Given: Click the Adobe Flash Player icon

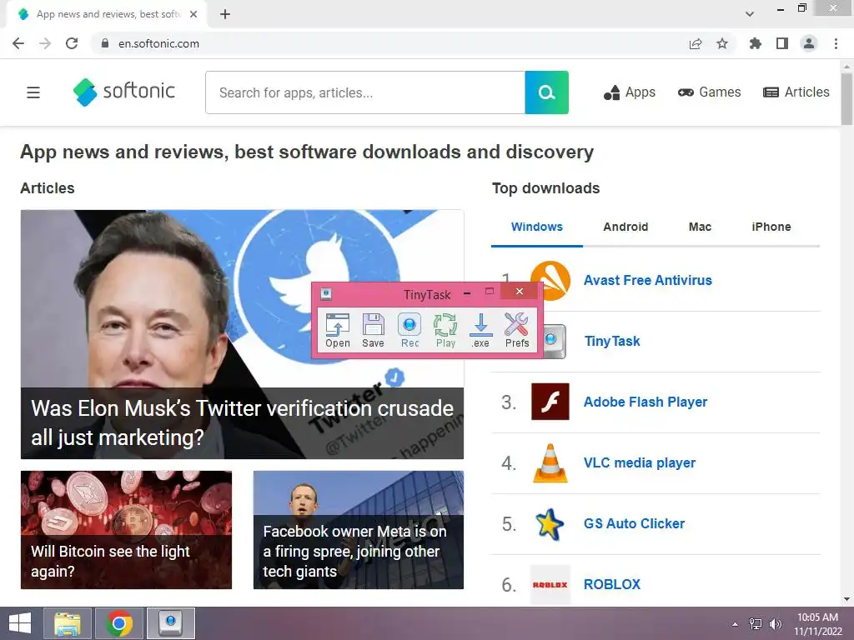Looking at the screenshot, I should 550,402.
